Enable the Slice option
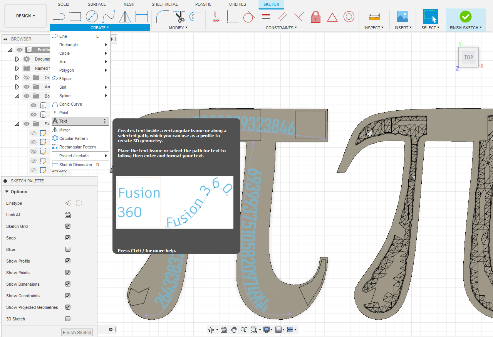493x337 pixels. point(67,249)
